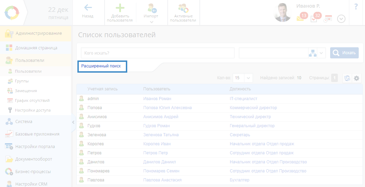
Task: Expand the Импорт dropdown menu
Action: [x=151, y=22]
